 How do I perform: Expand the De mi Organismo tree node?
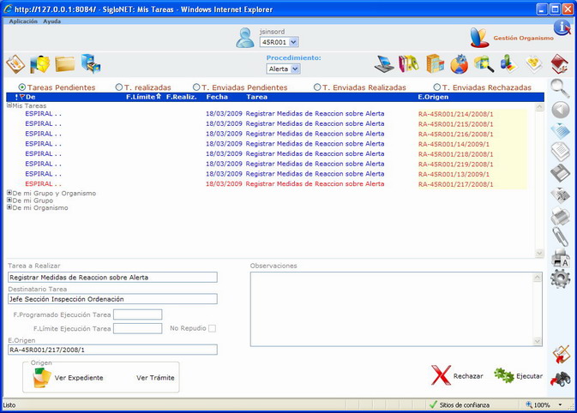pyautogui.click(x=9, y=208)
